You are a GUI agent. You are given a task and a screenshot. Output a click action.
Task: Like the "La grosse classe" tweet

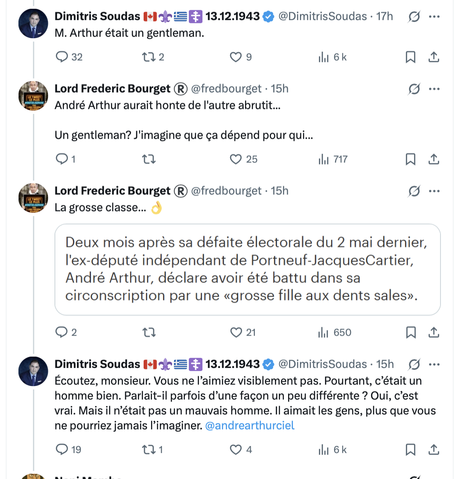[236, 332]
